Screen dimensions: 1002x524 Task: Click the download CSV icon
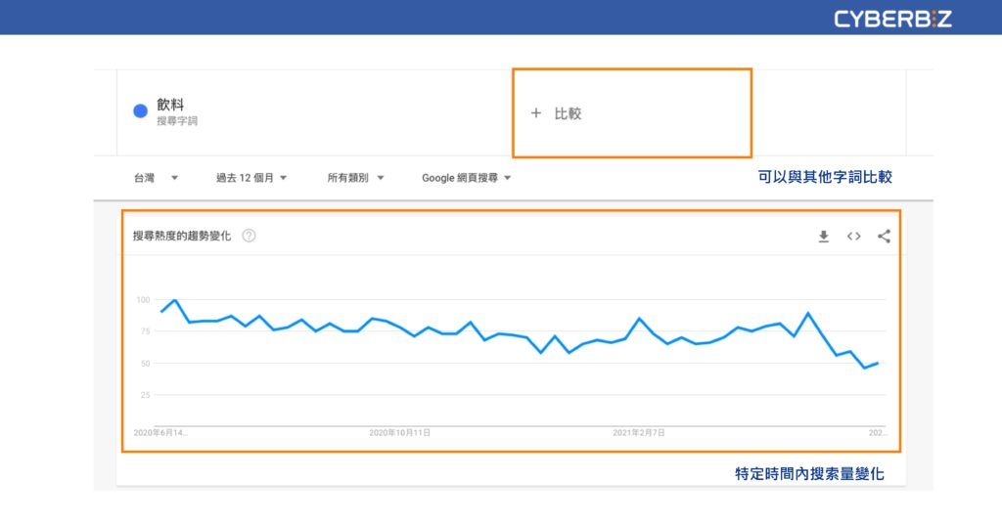tap(824, 236)
